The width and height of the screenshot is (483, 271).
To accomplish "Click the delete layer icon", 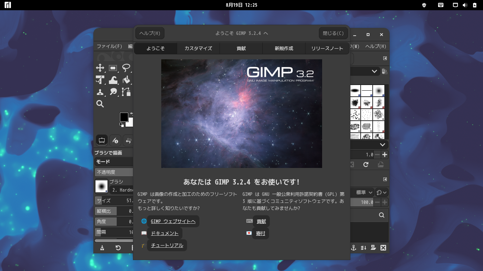I will [x=383, y=248].
